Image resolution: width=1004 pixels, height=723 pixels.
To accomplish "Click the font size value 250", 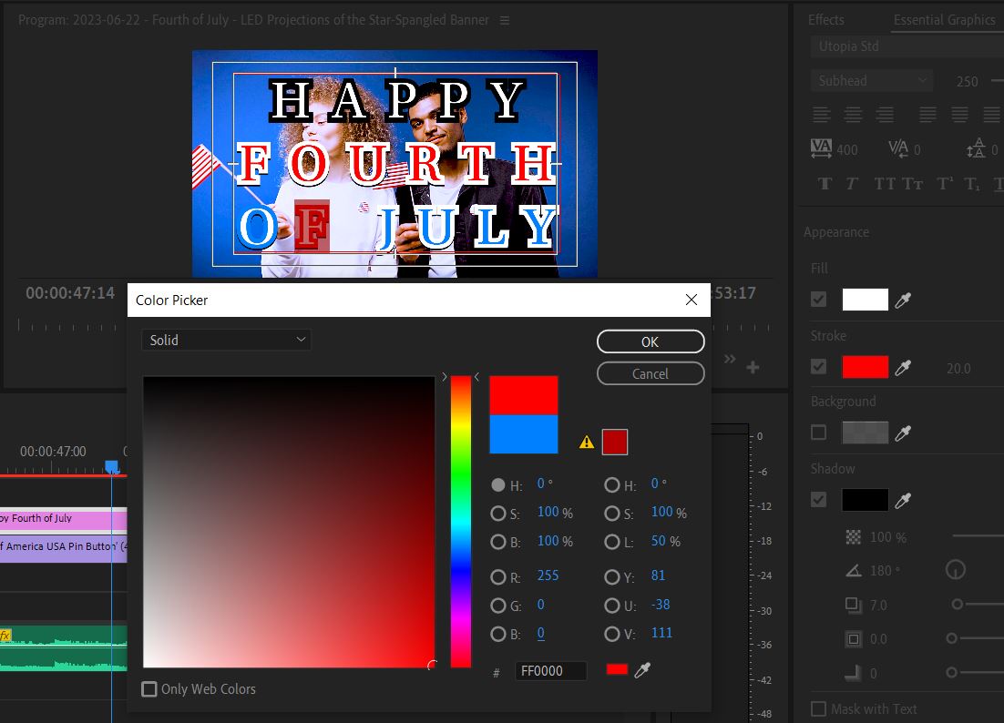I will [967, 81].
